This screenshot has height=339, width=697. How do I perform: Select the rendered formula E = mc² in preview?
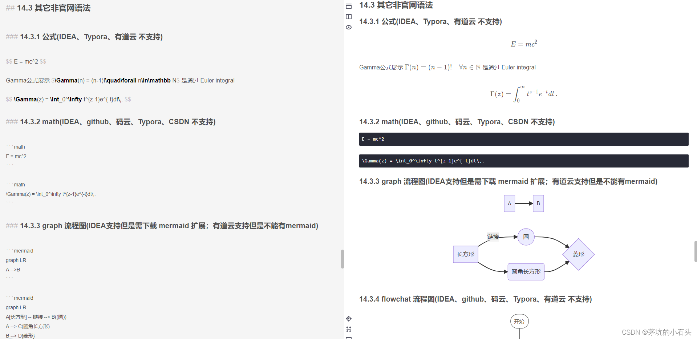pos(524,44)
